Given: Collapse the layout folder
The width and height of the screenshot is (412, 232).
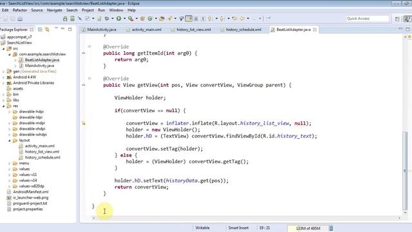Looking at the screenshot, I should 10,140.
